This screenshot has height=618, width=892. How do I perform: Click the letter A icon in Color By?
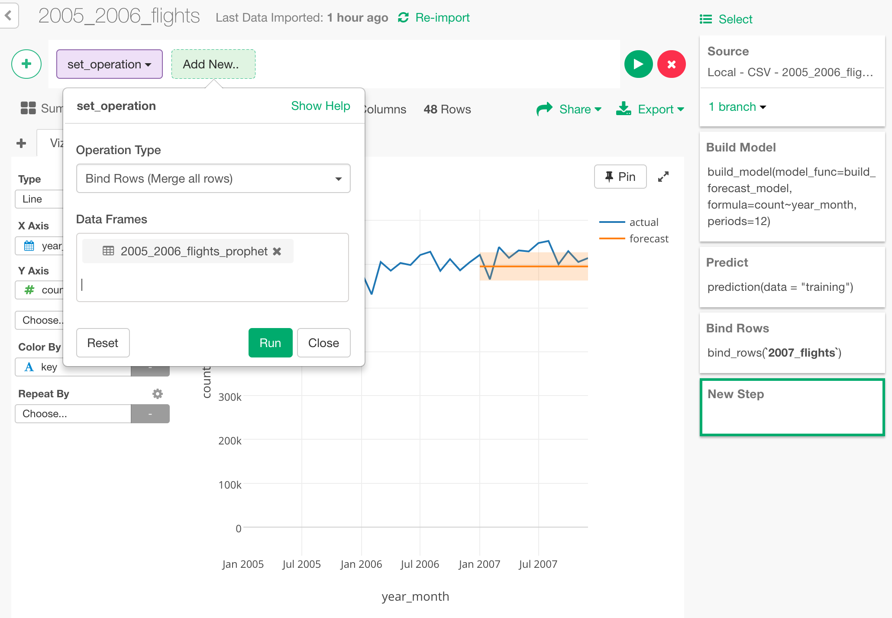pos(29,367)
